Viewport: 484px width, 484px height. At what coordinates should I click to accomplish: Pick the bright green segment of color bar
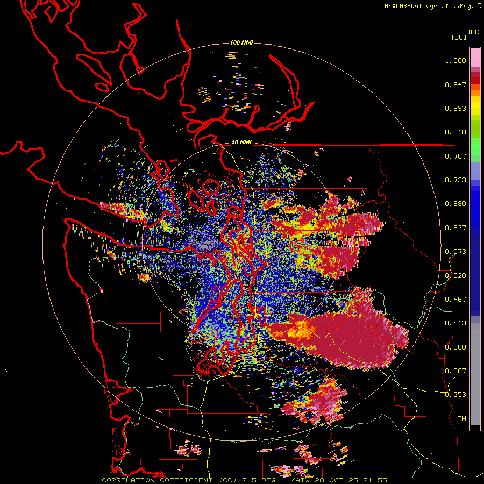click(475, 147)
